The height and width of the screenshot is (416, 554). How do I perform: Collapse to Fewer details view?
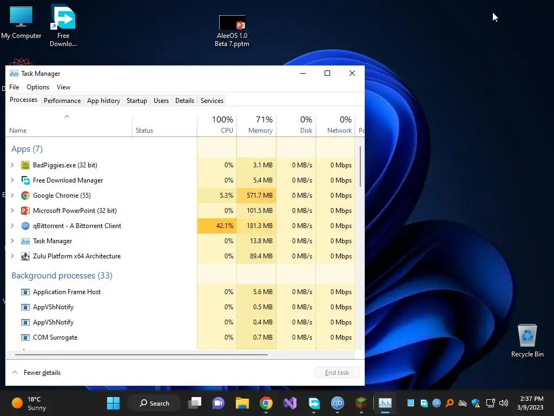[36, 373]
